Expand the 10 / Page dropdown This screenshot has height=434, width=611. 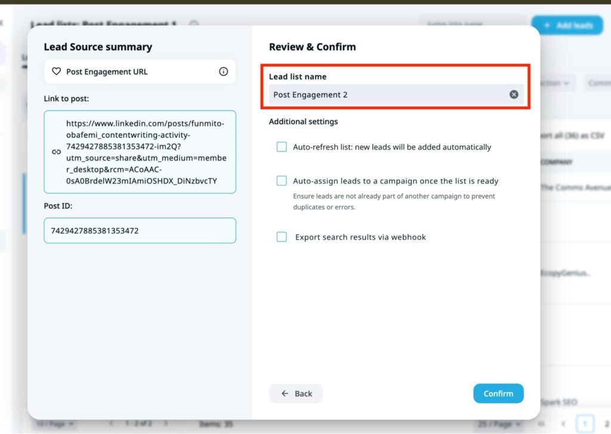[54, 424]
